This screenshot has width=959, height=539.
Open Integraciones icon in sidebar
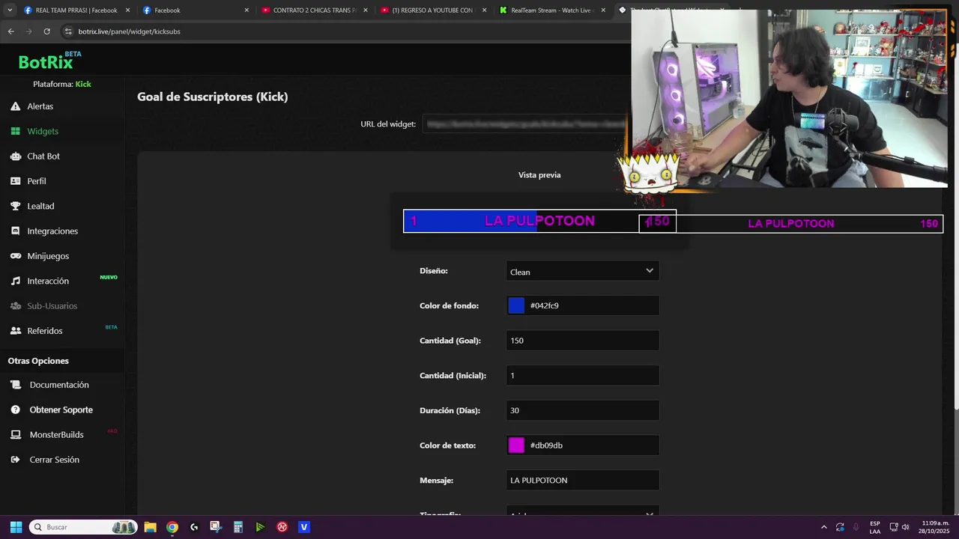(15, 231)
